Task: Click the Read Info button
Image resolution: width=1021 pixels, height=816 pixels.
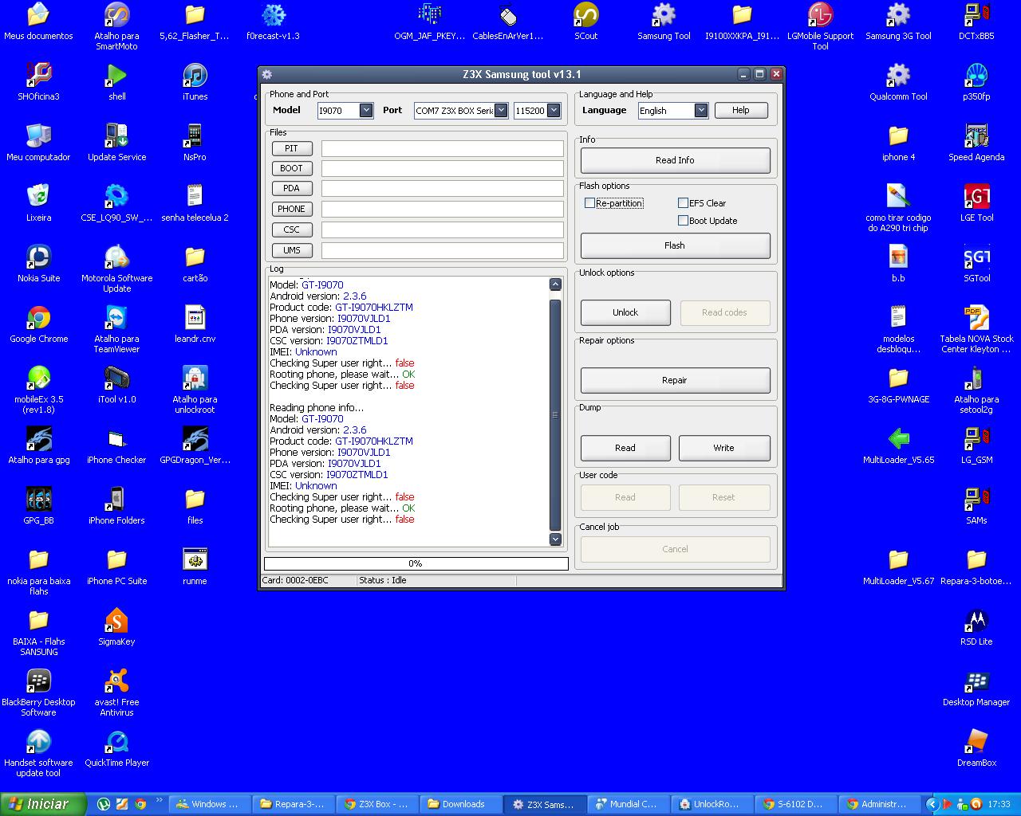Action: click(675, 160)
